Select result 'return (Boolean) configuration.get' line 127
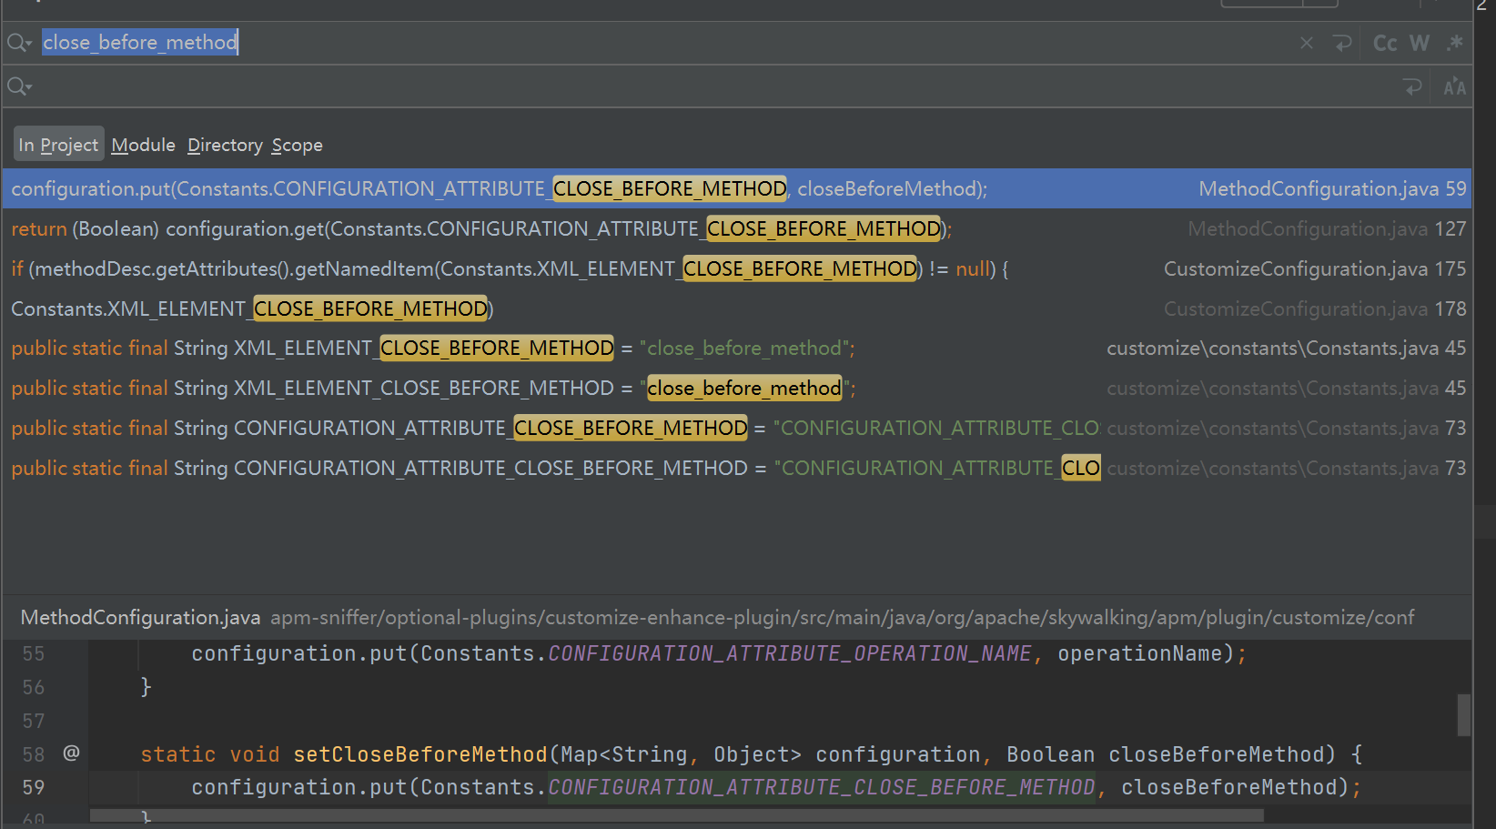Screen dimensions: 1496x829 (736, 228)
